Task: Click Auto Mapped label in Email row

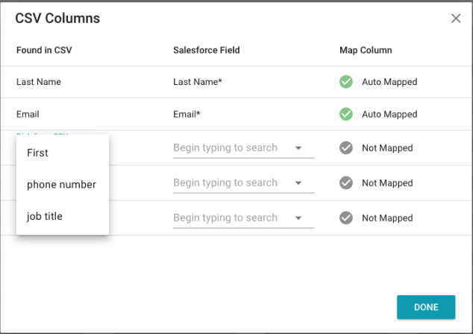Action: click(389, 114)
